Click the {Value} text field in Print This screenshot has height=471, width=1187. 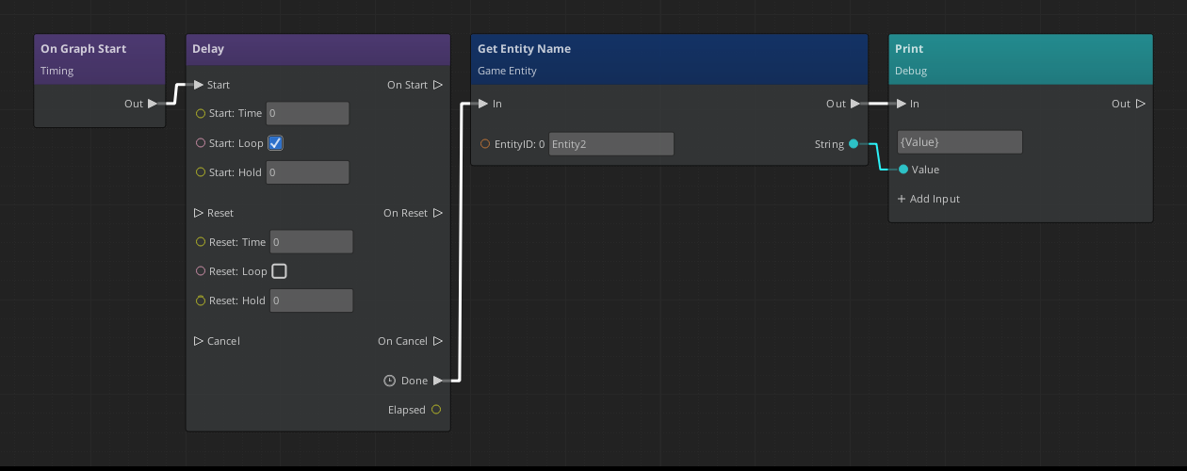coord(960,142)
